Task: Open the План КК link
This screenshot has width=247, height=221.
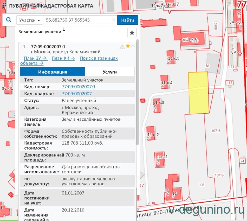Action: point(63,58)
